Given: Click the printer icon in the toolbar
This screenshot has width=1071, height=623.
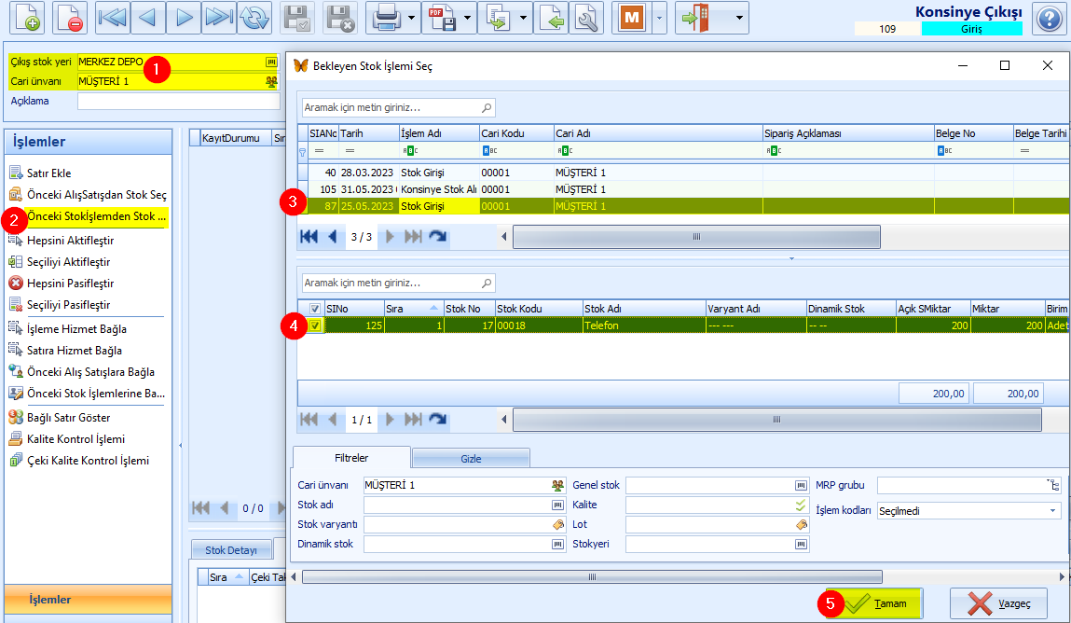Looking at the screenshot, I should pos(386,18).
